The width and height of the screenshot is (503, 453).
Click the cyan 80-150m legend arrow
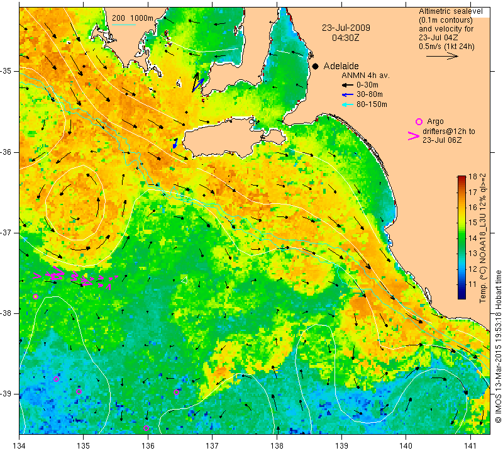tap(348, 104)
